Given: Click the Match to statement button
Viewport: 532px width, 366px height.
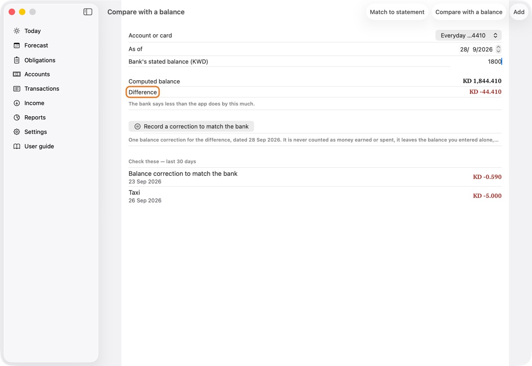Looking at the screenshot, I should pyautogui.click(x=397, y=12).
